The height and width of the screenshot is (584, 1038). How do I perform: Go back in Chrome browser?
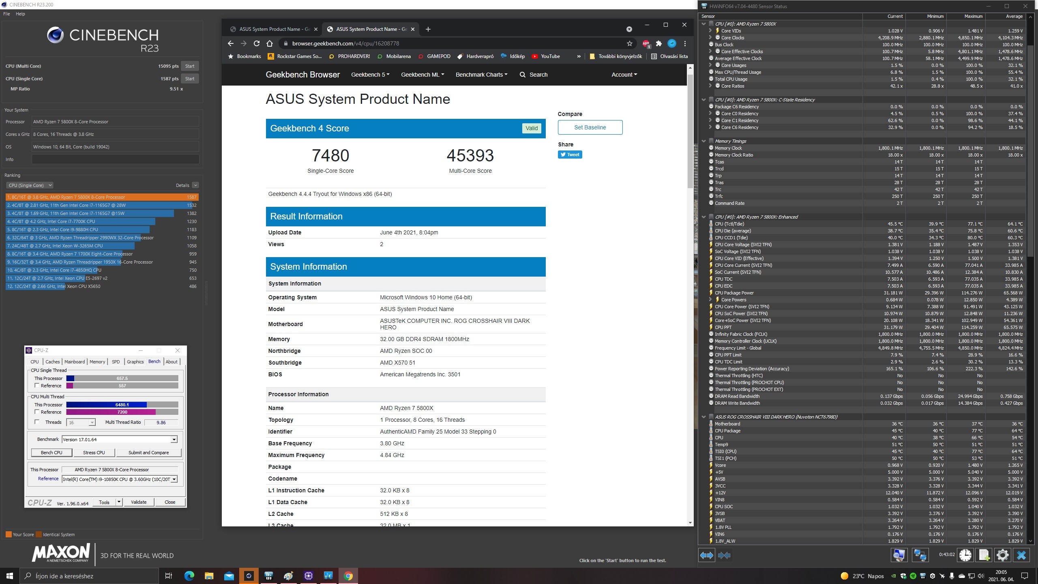(230, 43)
